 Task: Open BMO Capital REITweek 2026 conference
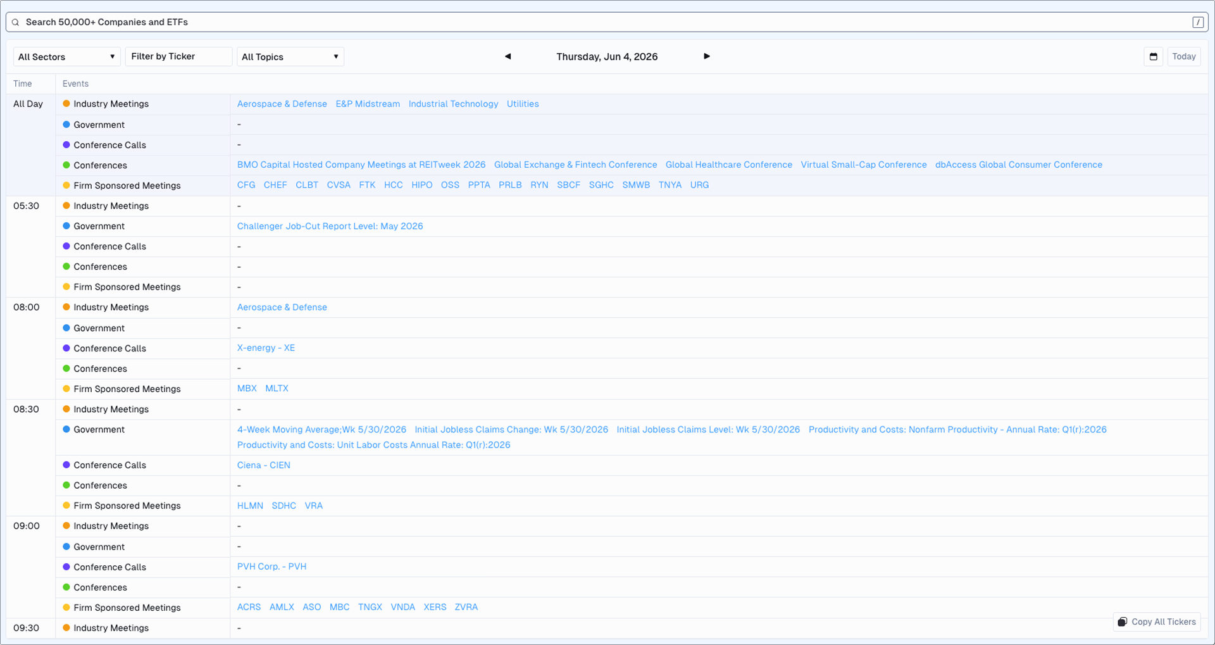[x=361, y=165]
